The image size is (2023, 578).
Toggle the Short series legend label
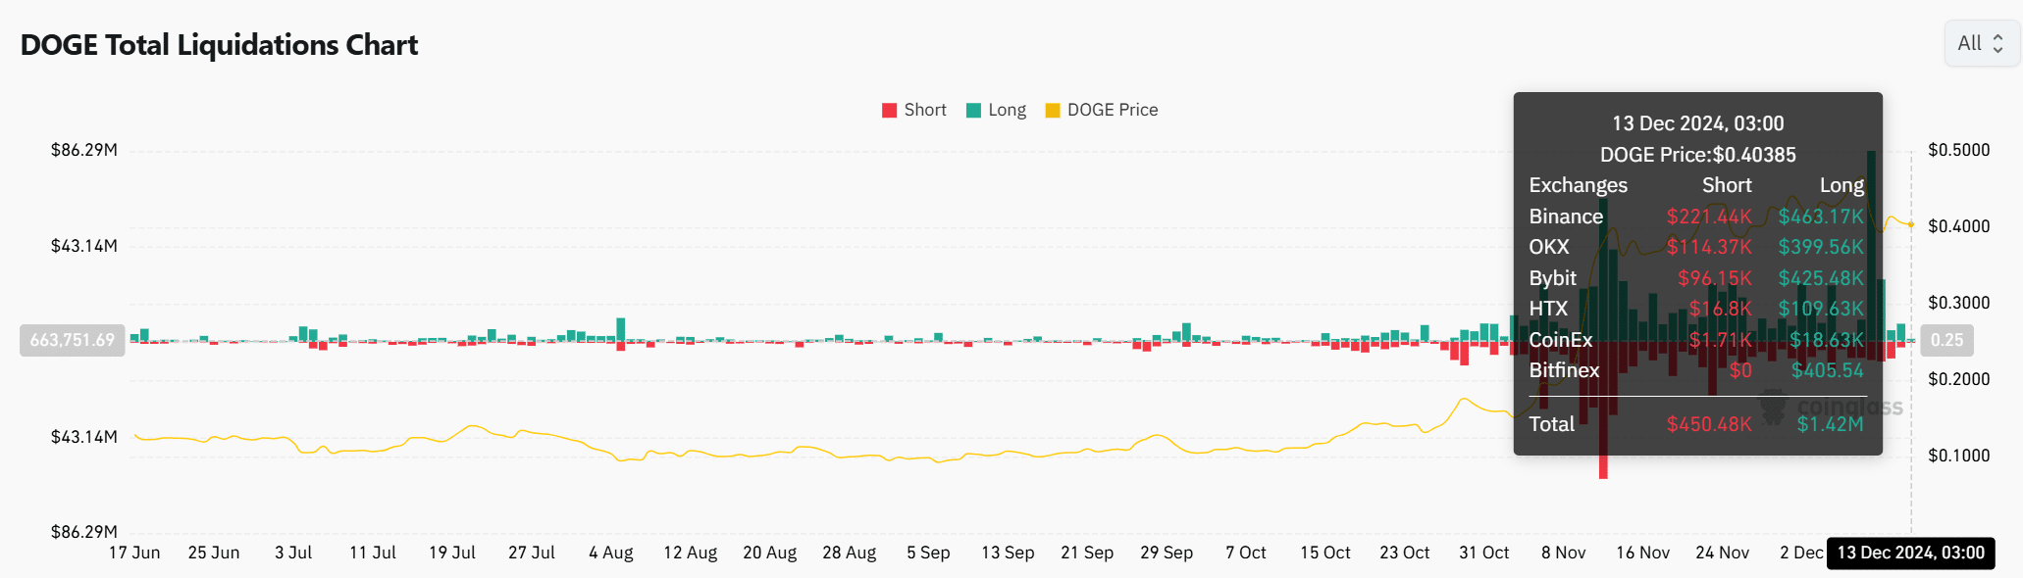[x=925, y=111]
